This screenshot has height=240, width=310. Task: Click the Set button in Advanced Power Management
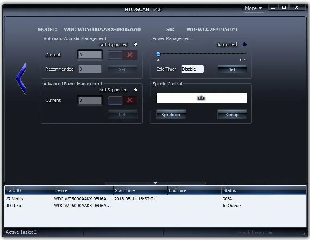pyautogui.click(x=122, y=115)
